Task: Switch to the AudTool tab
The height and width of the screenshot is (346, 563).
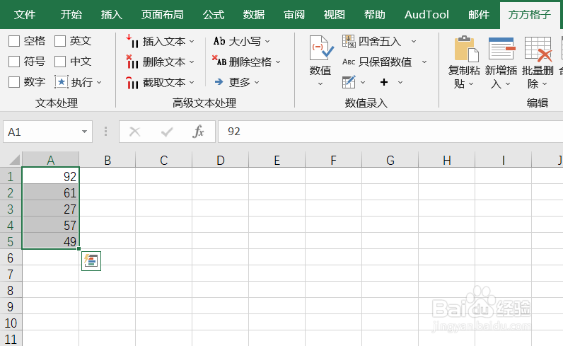Action: click(x=426, y=15)
